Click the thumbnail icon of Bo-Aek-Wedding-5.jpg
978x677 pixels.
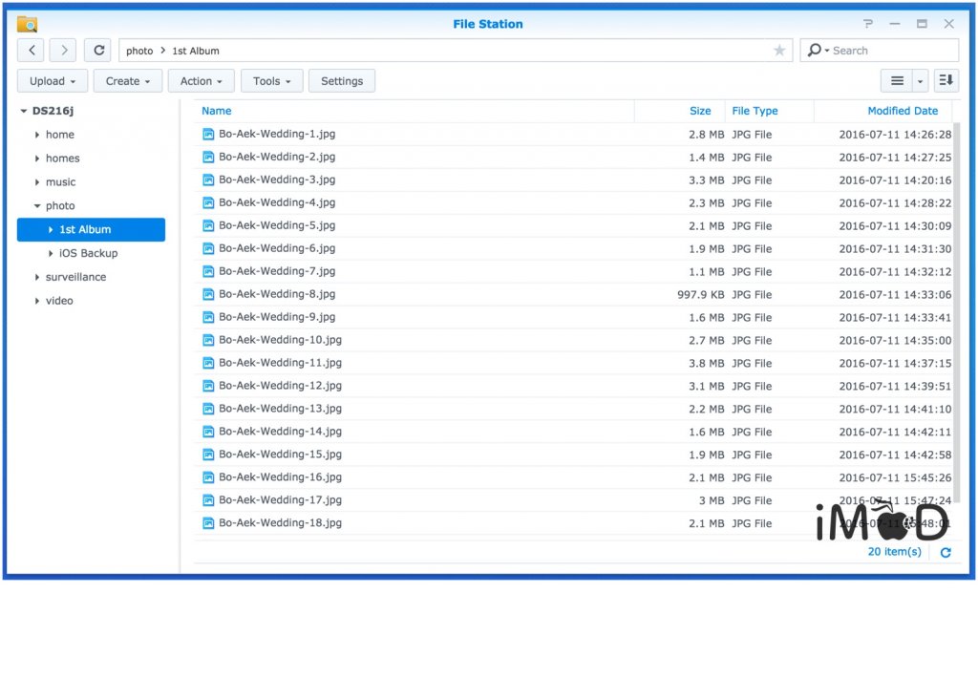(x=209, y=225)
